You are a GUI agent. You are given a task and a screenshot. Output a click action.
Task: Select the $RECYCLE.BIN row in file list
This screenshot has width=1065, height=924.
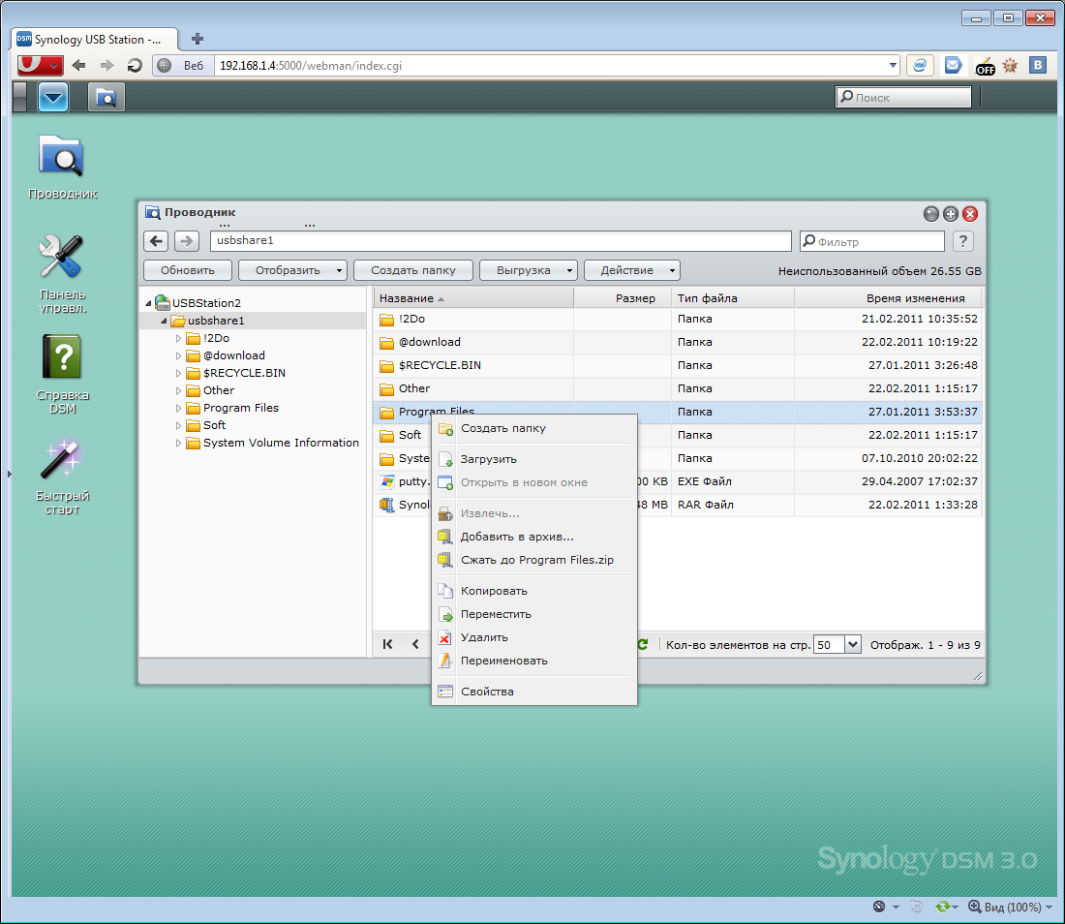(677, 365)
